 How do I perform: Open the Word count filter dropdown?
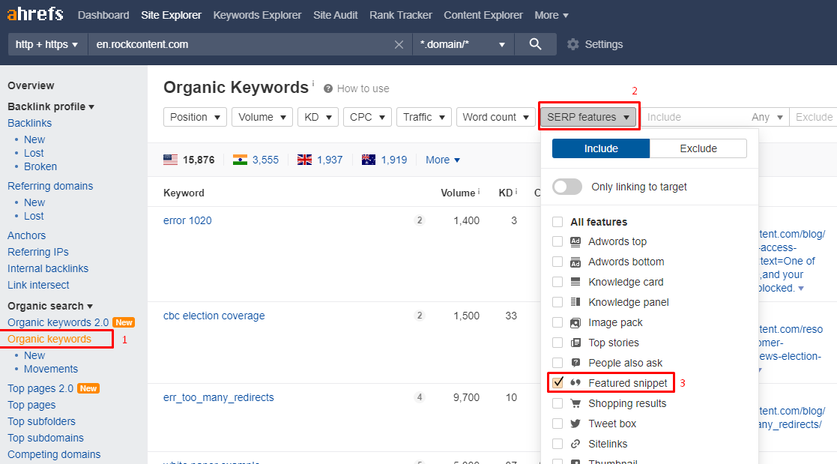(495, 117)
